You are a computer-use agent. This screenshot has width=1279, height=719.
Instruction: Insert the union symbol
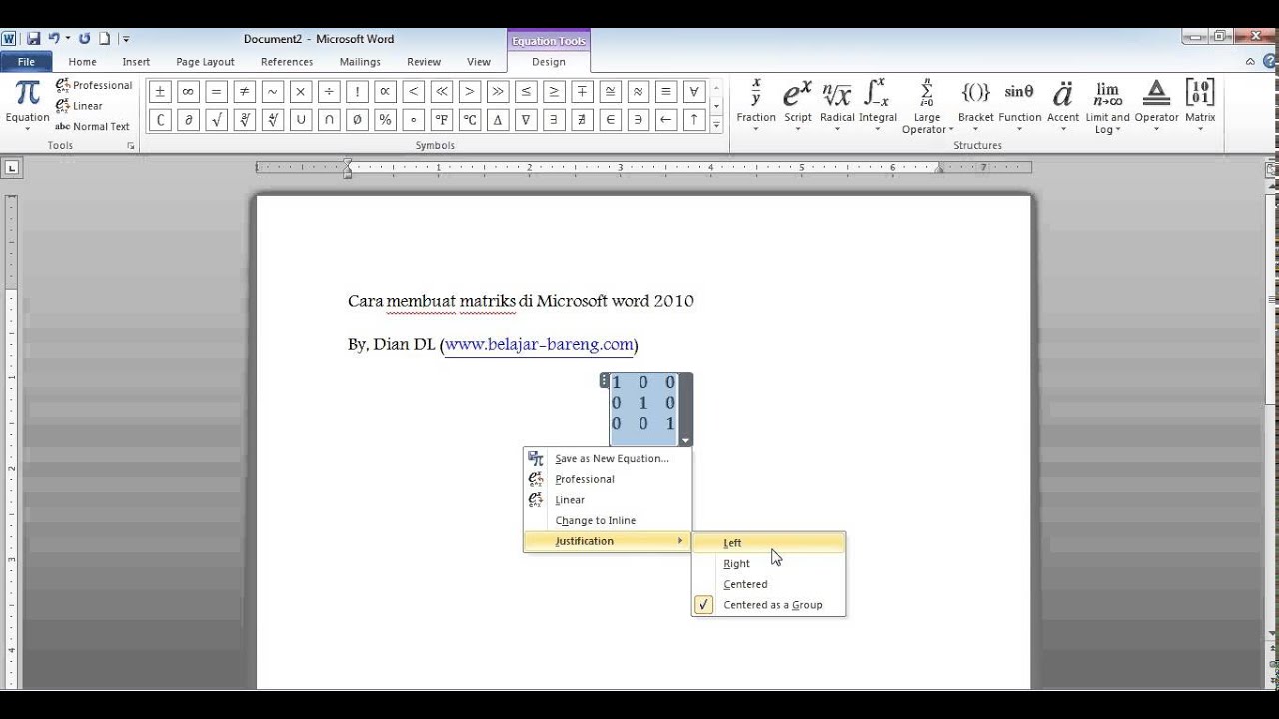pos(300,120)
